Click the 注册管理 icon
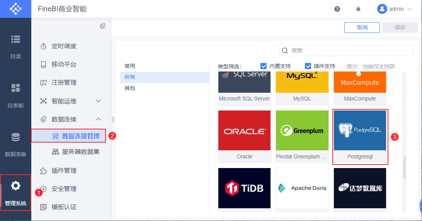This screenshot has height=221, width=422. (43, 83)
